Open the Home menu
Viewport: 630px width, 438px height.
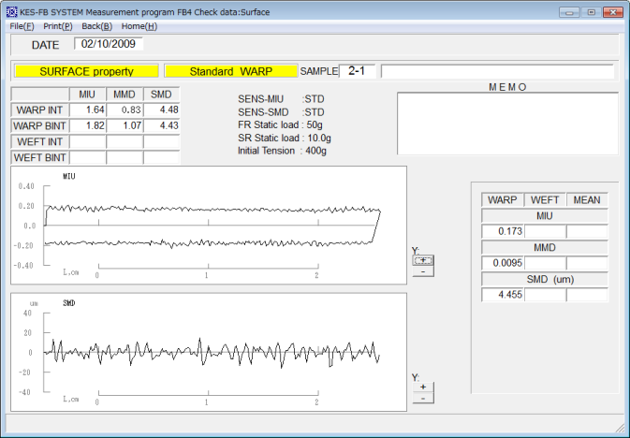139,26
